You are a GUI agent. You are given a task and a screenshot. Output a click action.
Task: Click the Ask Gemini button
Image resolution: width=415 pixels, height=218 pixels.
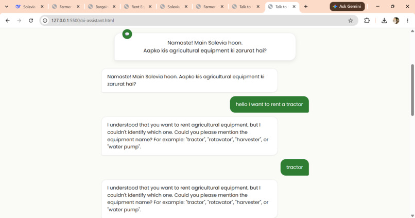point(347,7)
